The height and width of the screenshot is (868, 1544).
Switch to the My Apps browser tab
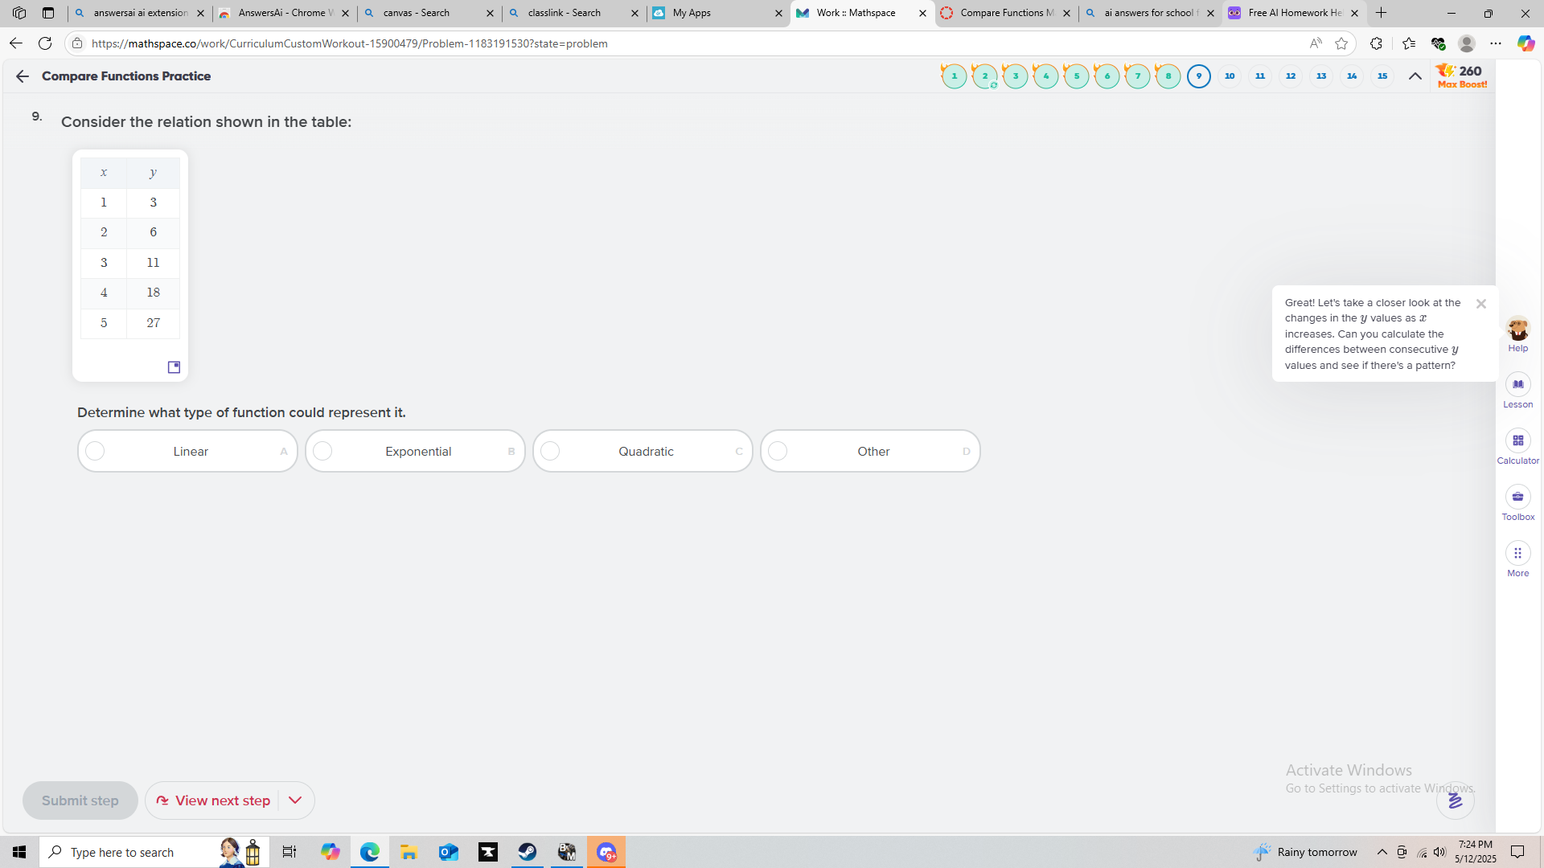pyautogui.click(x=709, y=13)
